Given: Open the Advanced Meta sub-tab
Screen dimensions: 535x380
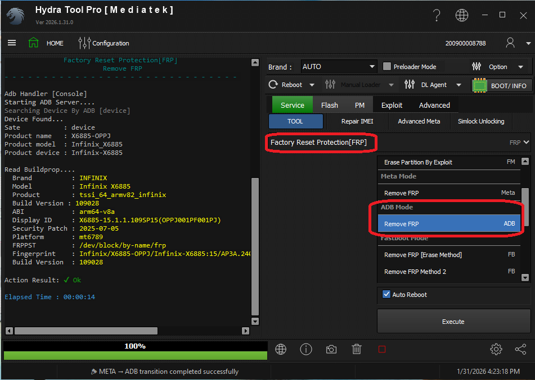Looking at the screenshot, I should (419, 121).
